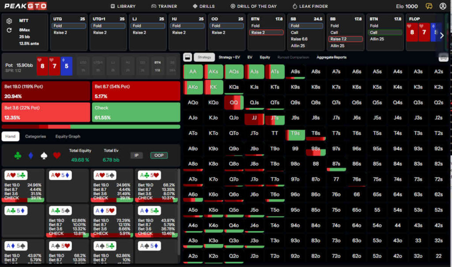Viewport: 452px width, 267px height.
Task: Filter by the green club suit
Action: tap(18, 156)
